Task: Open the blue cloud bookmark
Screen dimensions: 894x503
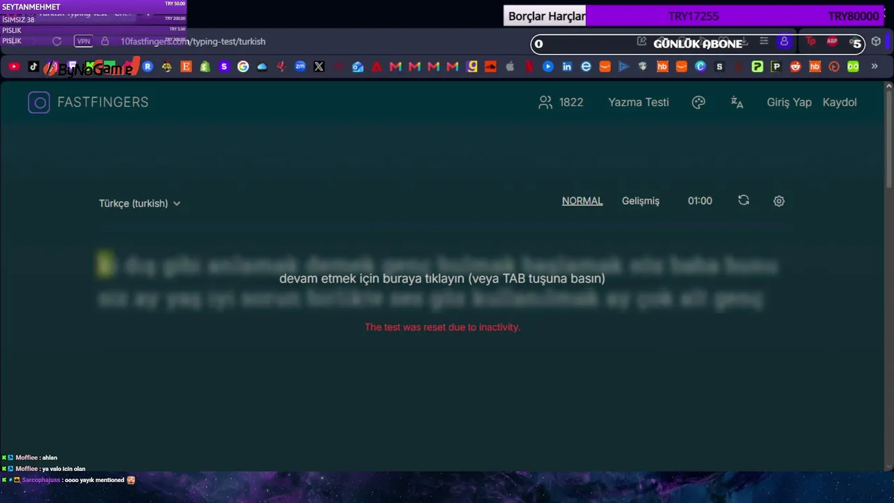Action: [x=262, y=67]
